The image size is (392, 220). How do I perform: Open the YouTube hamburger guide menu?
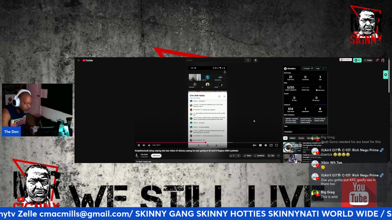pos(78,60)
